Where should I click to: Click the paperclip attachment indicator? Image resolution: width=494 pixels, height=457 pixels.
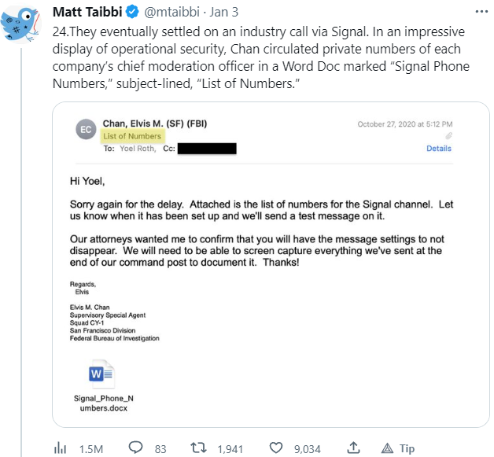pyautogui.click(x=448, y=136)
